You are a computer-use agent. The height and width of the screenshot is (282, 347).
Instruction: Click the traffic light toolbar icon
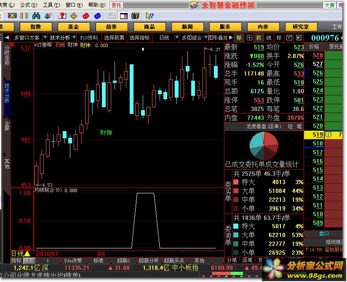pos(12,16)
